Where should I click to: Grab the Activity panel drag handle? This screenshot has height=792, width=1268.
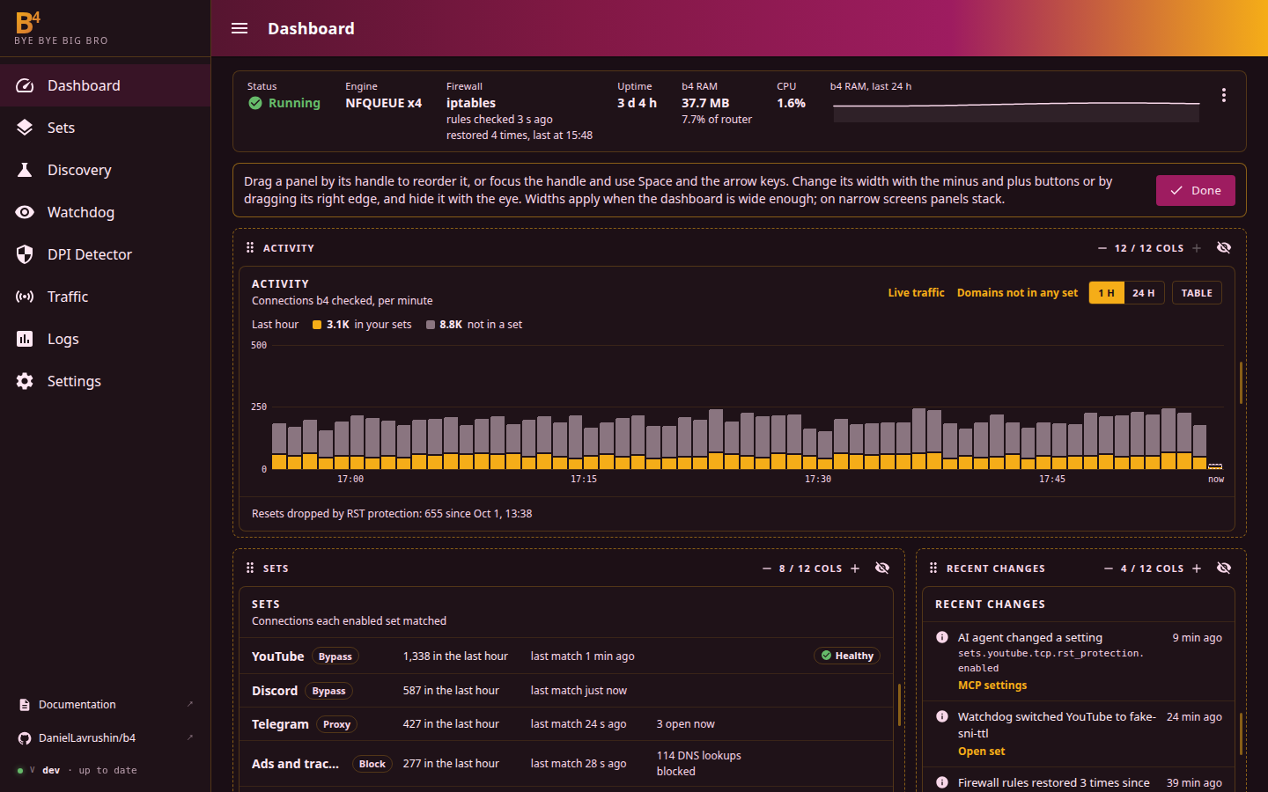[250, 248]
